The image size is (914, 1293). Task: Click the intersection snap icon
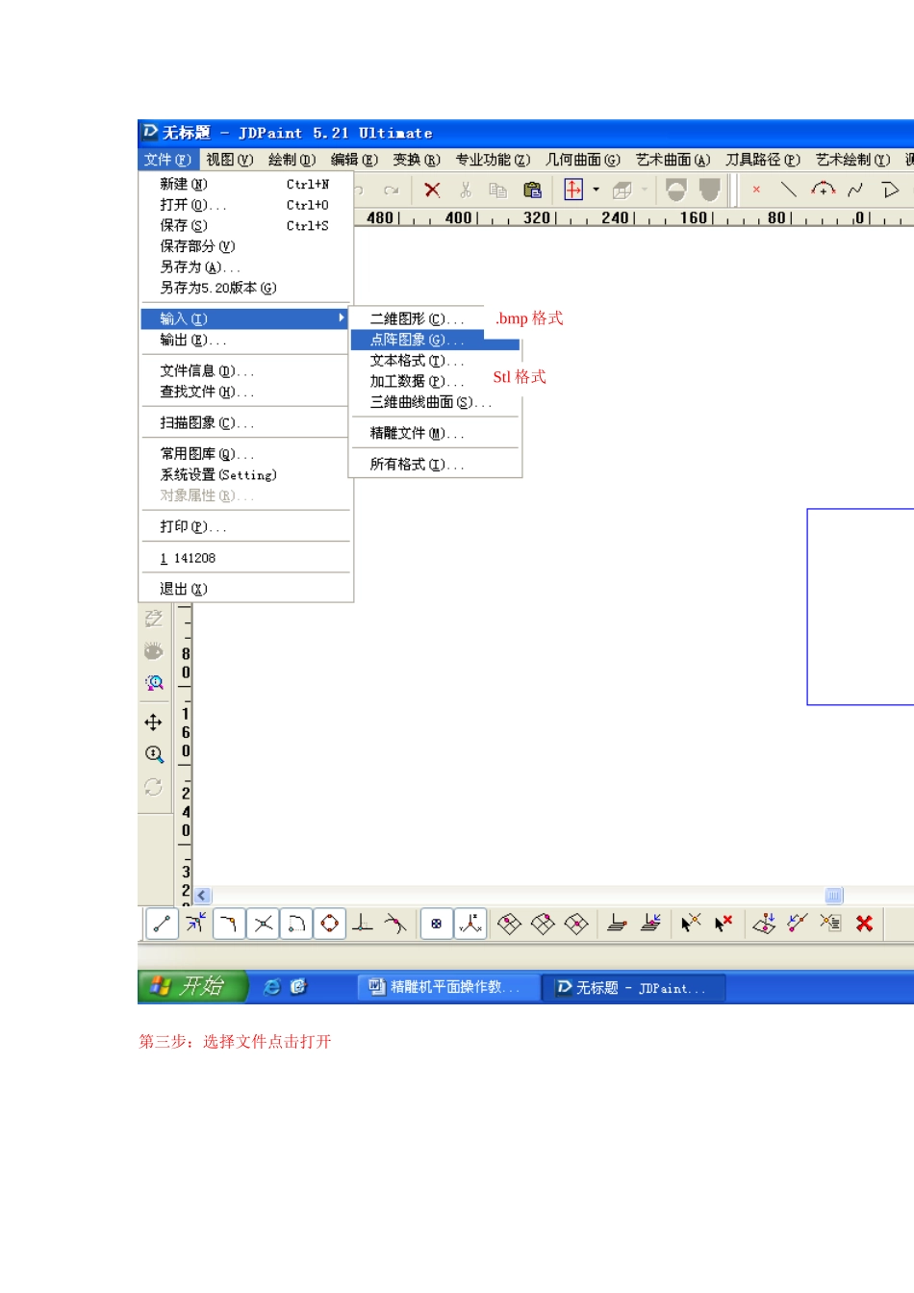coord(263,924)
